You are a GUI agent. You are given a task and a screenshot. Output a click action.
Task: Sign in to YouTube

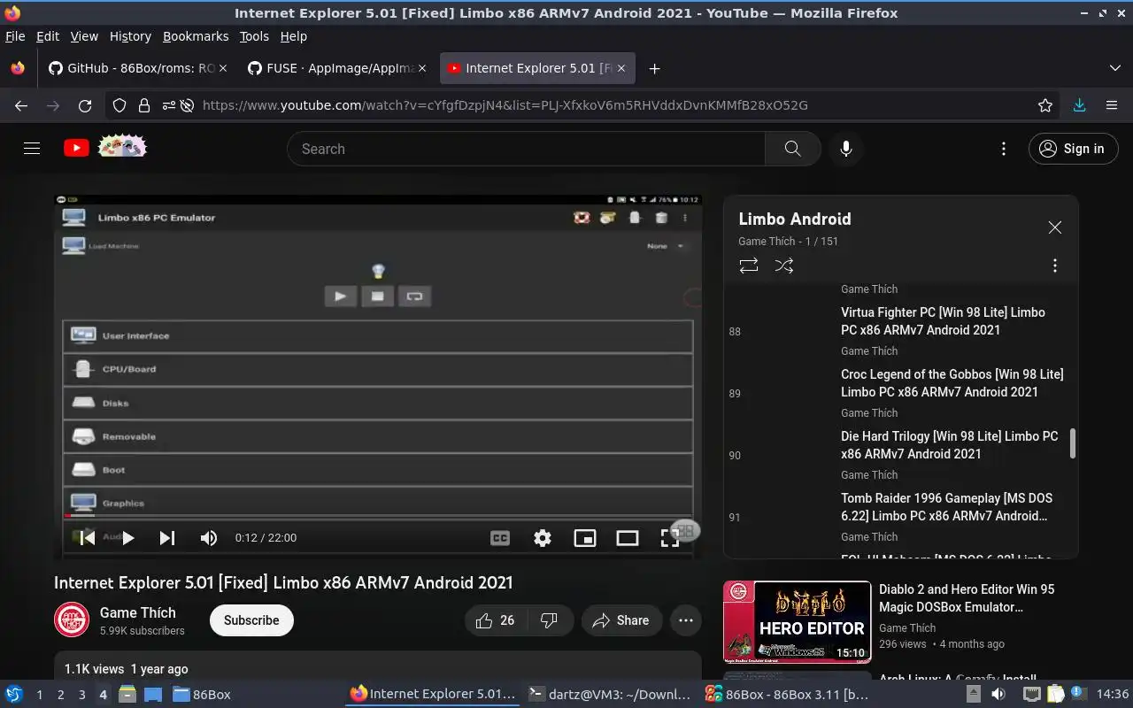point(1073,149)
